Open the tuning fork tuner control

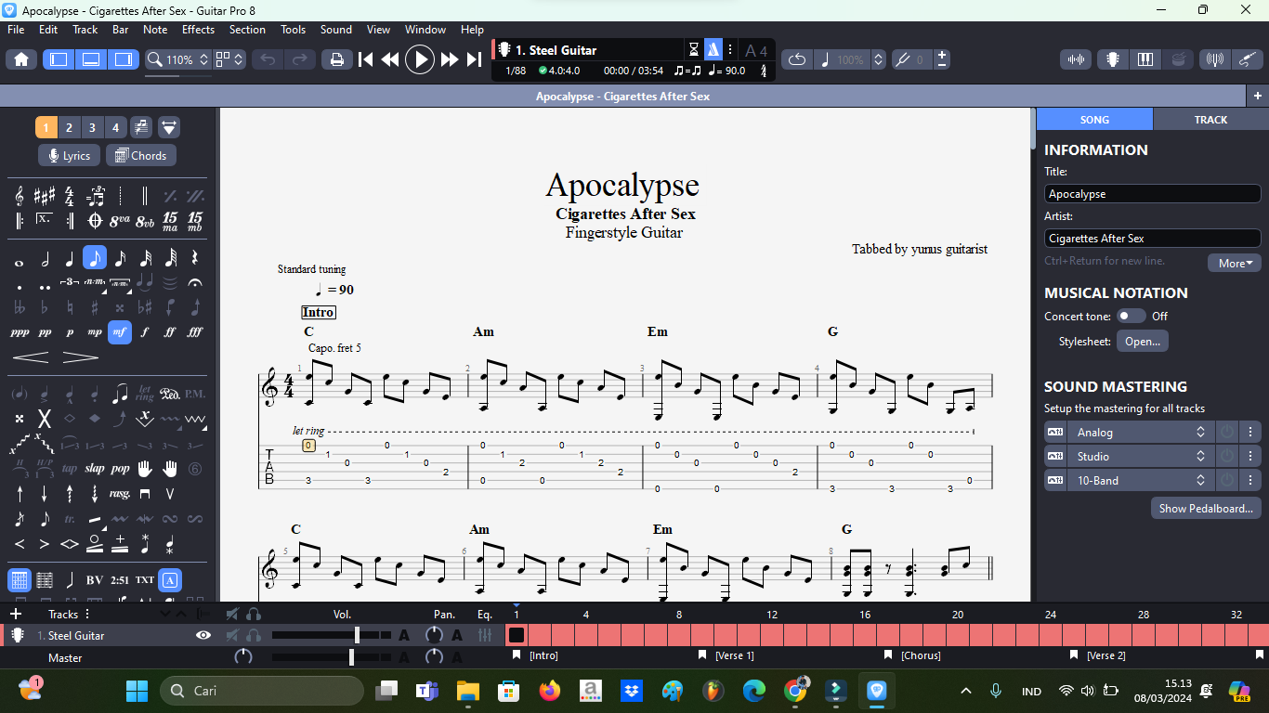[910, 59]
